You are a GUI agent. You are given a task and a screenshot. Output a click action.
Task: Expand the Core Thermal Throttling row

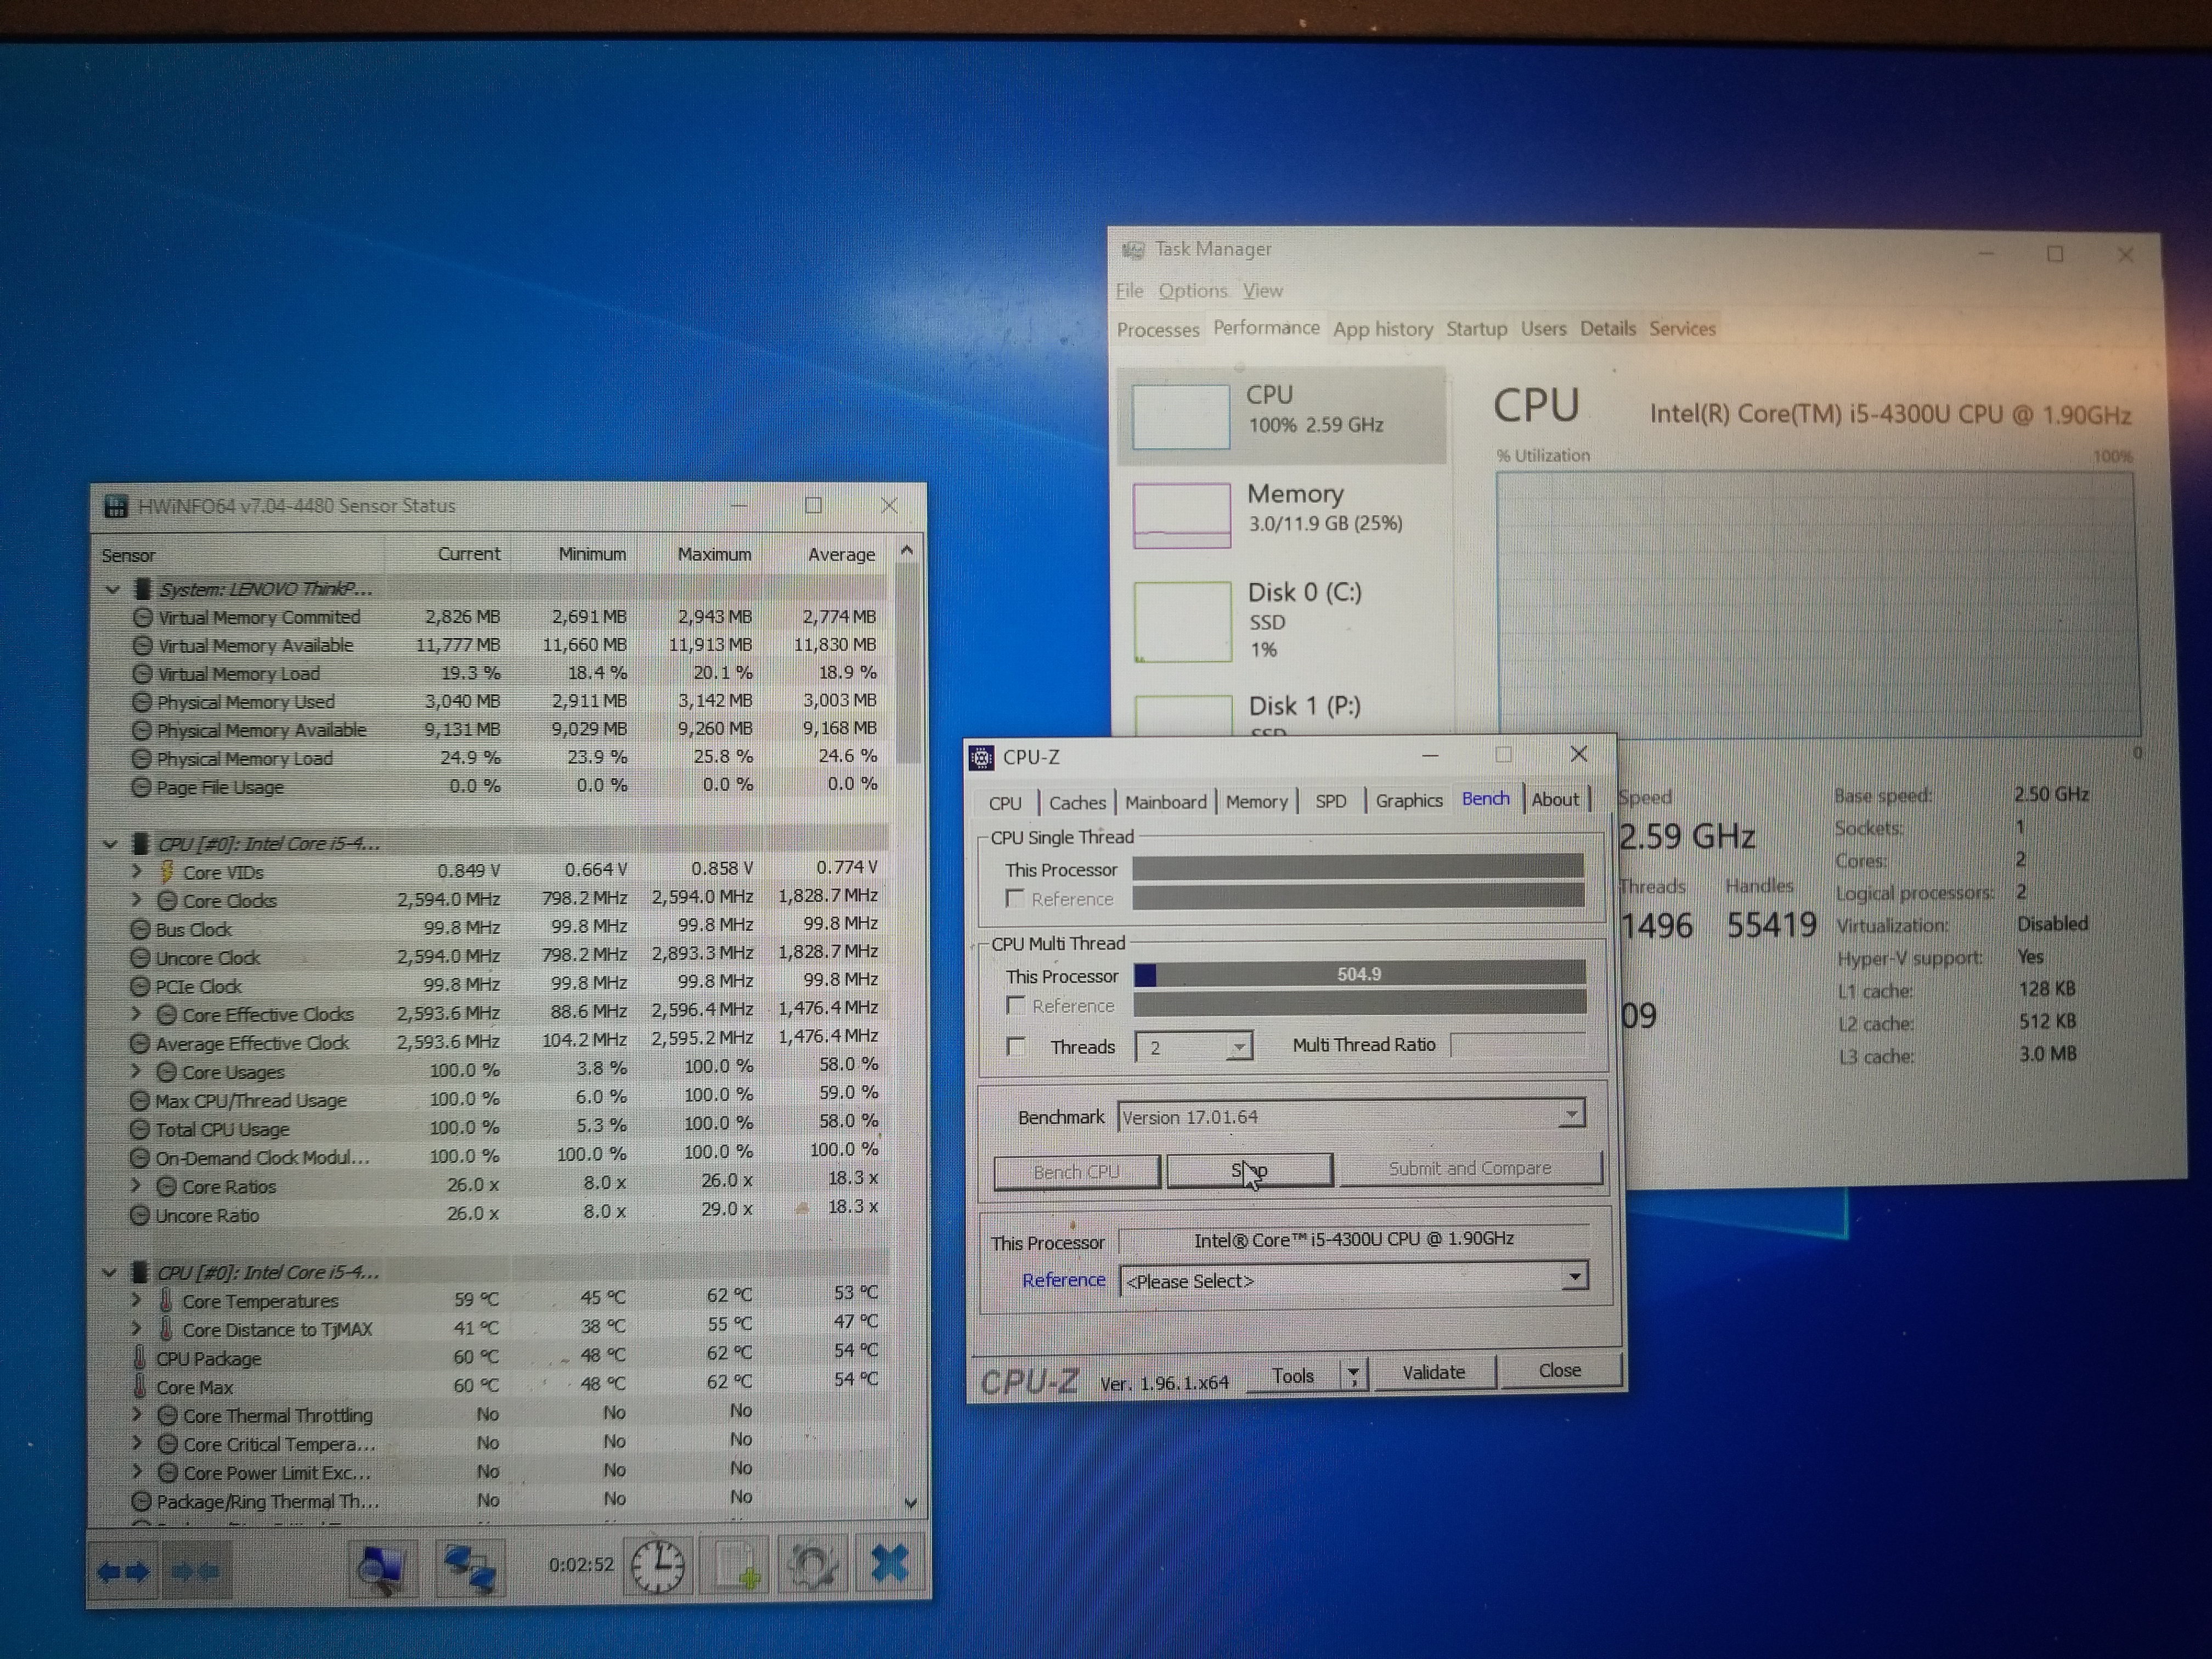(x=137, y=1415)
